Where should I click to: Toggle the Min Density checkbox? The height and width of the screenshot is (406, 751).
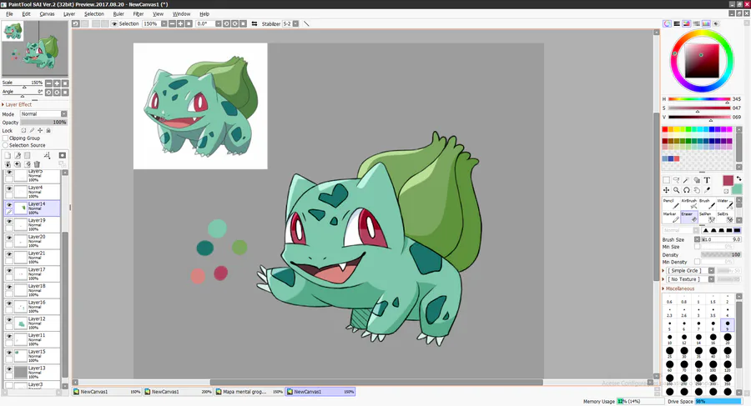tap(698, 262)
